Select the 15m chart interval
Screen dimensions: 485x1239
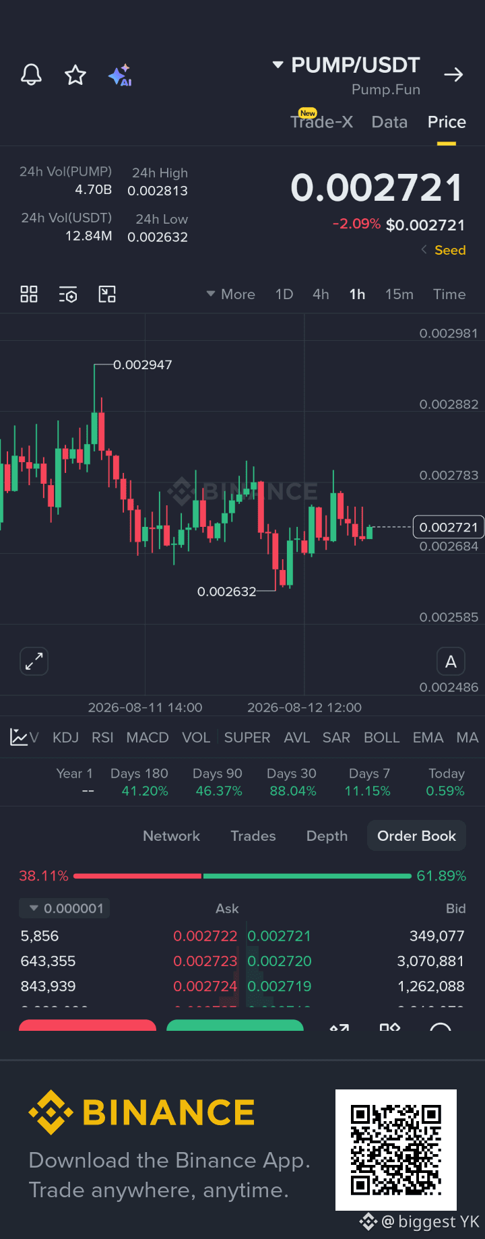pos(399,294)
